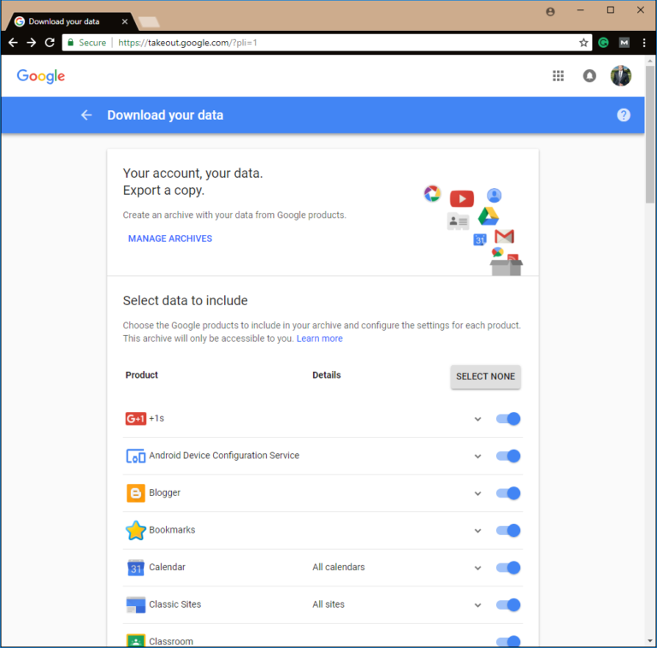Expand the Bookmarks row chevron
The width and height of the screenshot is (657, 648).
[x=477, y=531]
